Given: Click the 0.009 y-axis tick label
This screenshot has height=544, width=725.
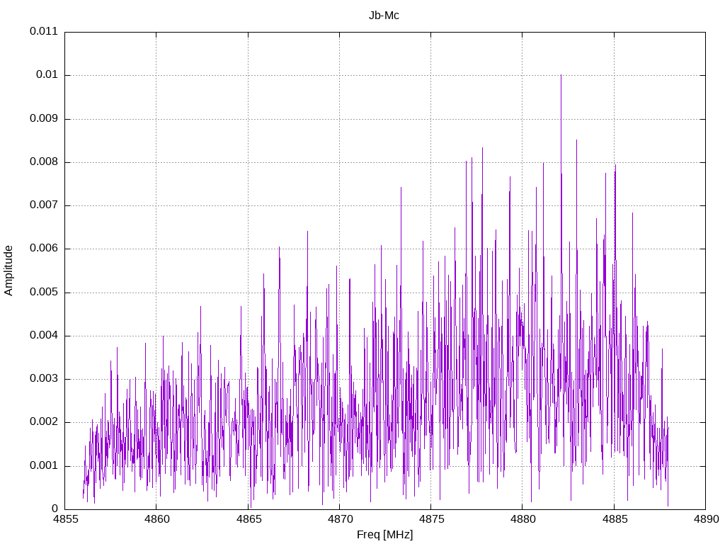Looking at the screenshot, I should 43,119.
